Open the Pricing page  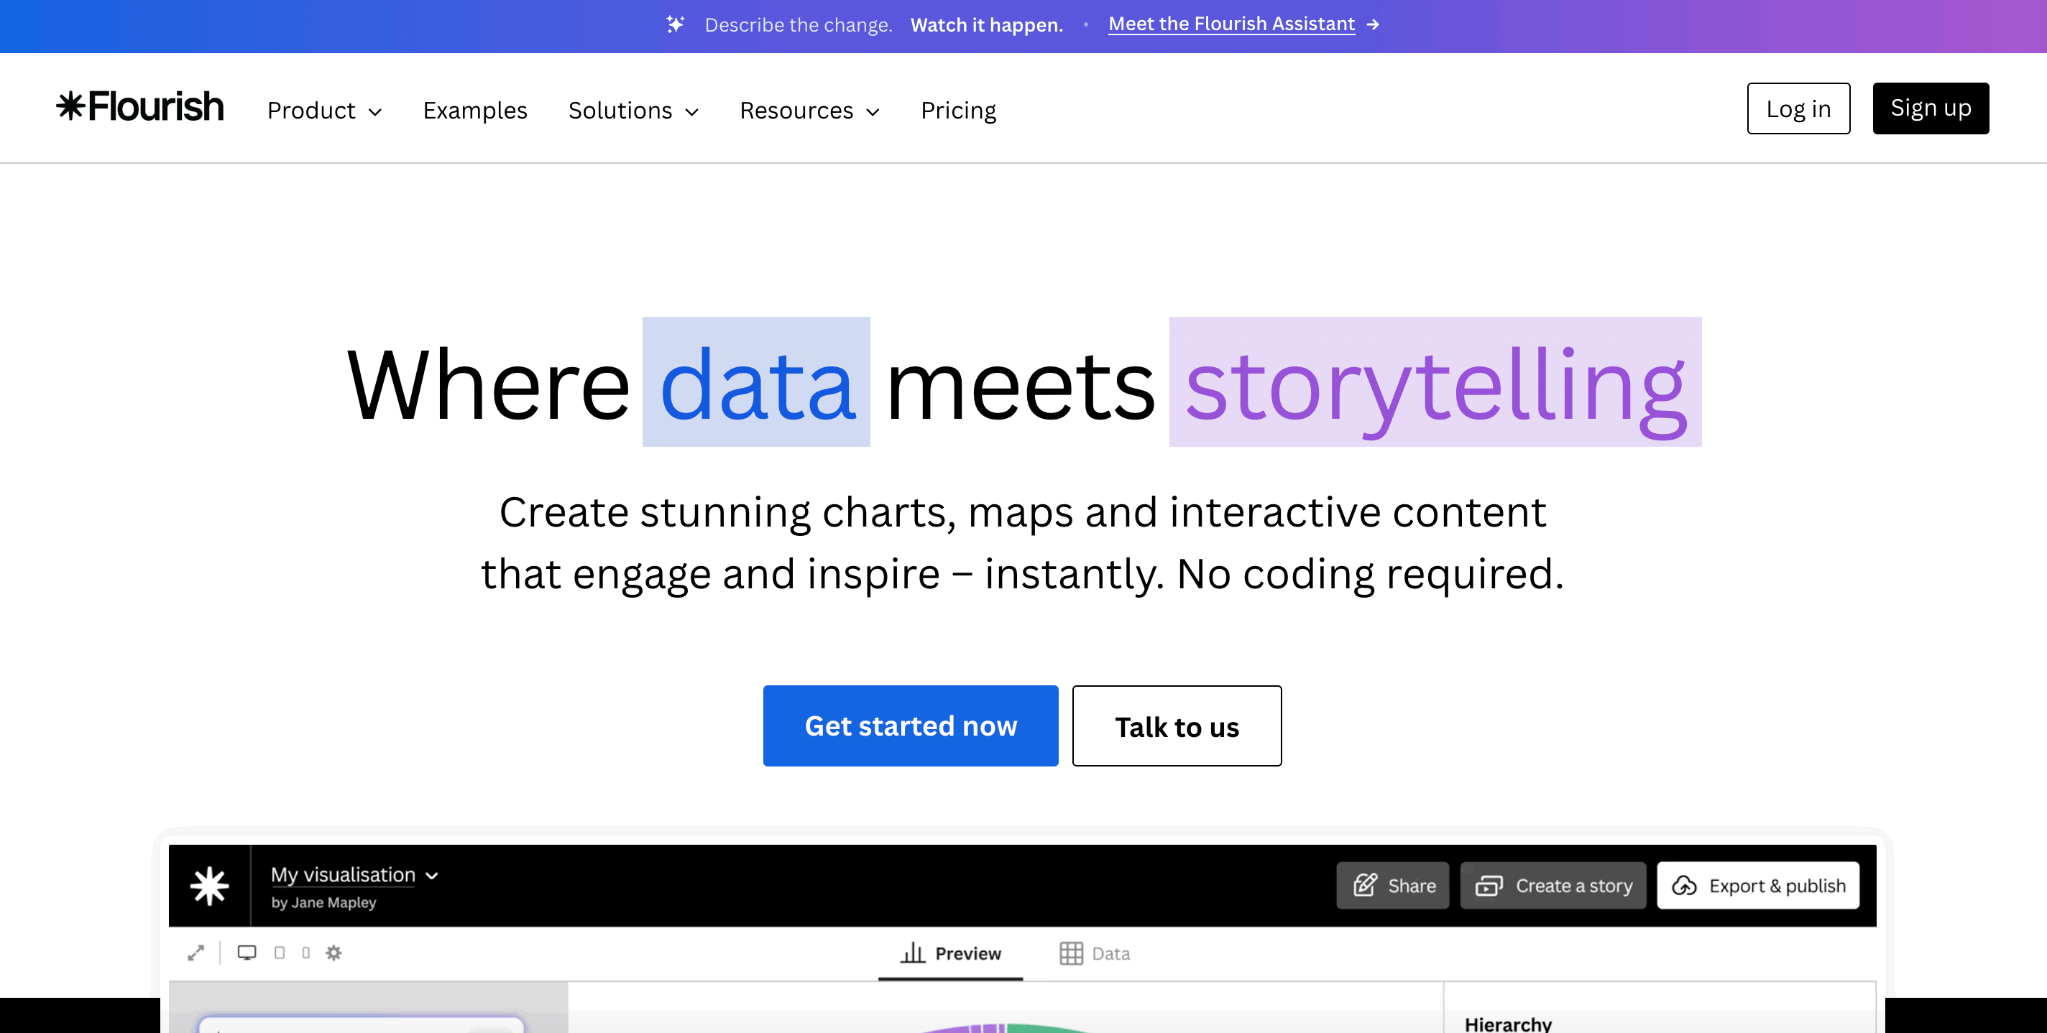[x=958, y=111]
